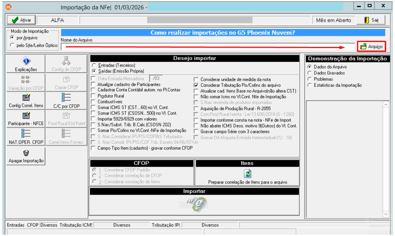Click the Ativar green check button
The width and height of the screenshot is (395, 236).
21,20
